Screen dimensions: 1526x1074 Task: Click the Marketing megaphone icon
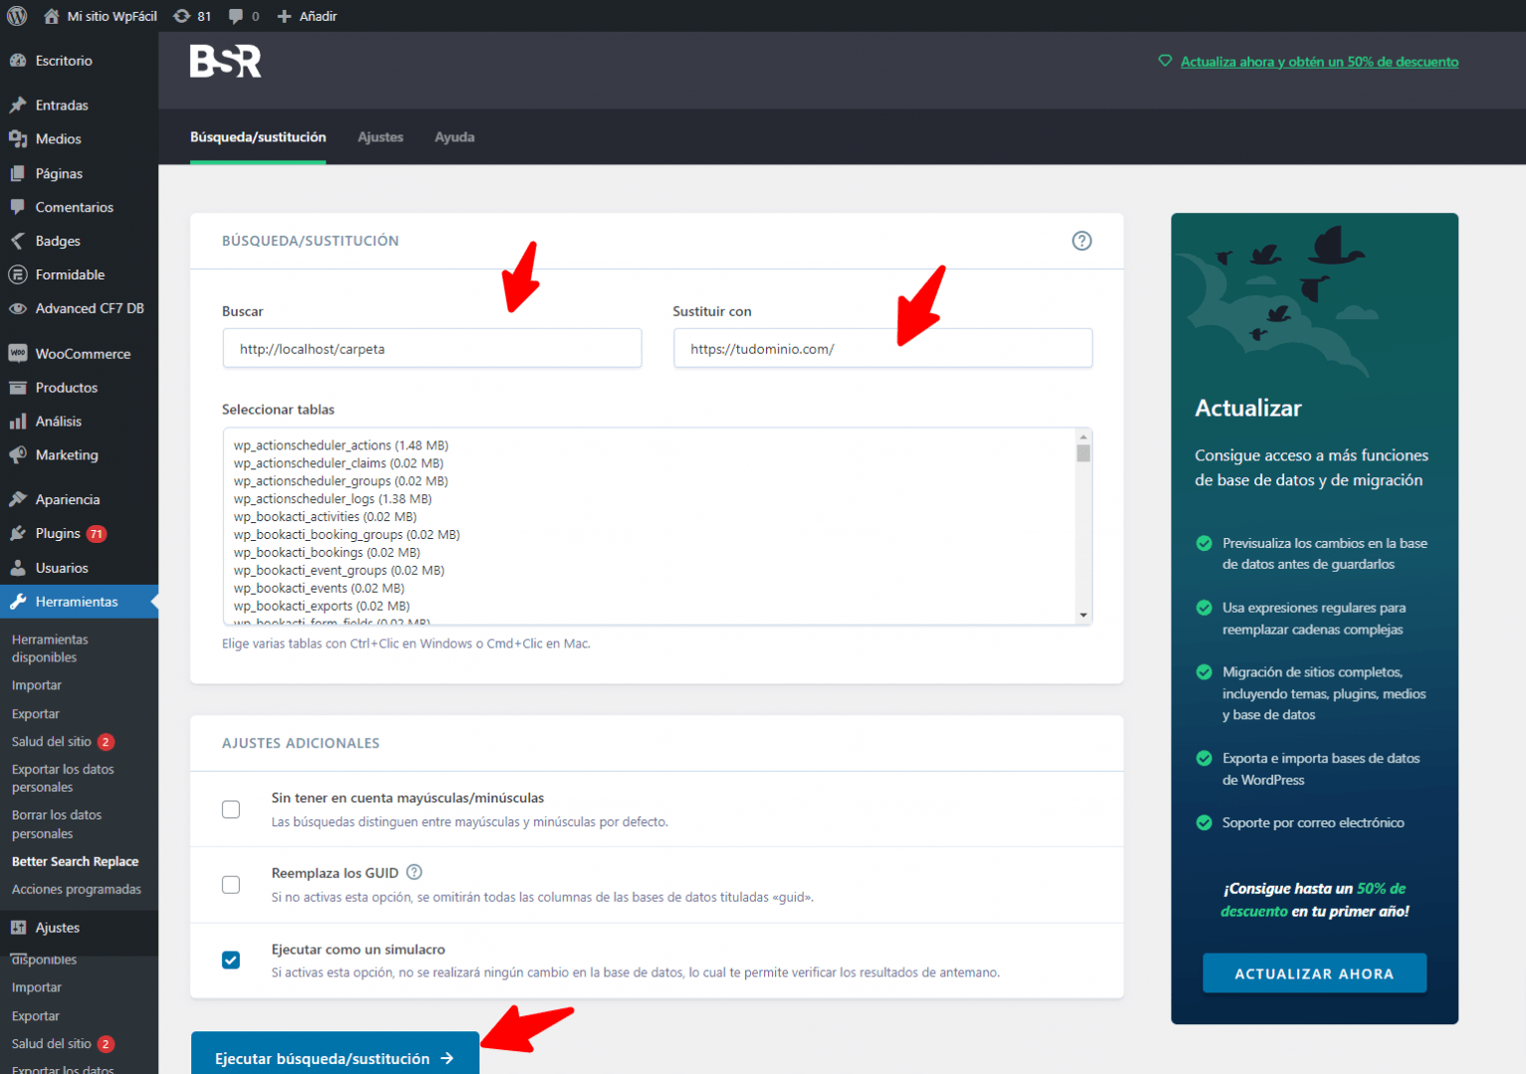[18, 455]
